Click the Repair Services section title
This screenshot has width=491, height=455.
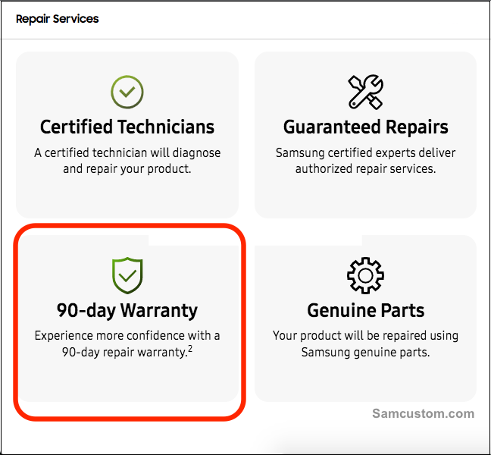[x=58, y=19]
